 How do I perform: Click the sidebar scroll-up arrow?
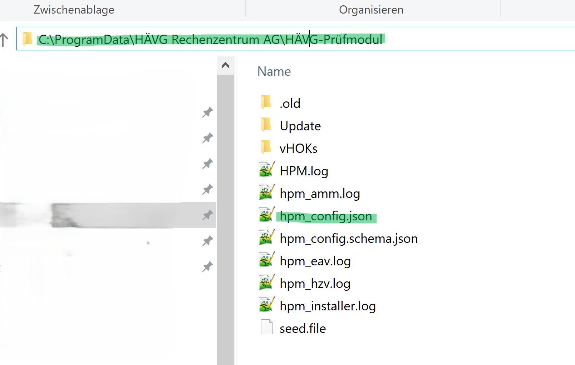(x=225, y=65)
